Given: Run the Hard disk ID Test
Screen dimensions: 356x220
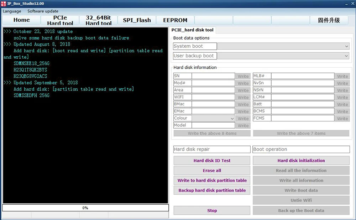Looking at the screenshot, I should pos(212,161).
